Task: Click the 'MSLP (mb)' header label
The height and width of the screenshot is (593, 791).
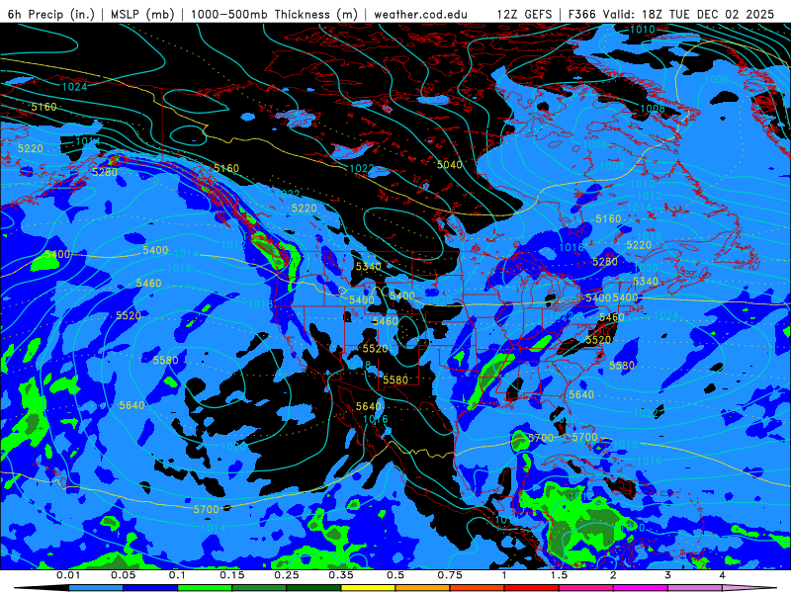Action: coord(141,14)
